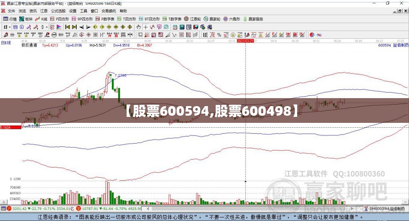Open the 浏览 menu

click(x=22, y=11)
